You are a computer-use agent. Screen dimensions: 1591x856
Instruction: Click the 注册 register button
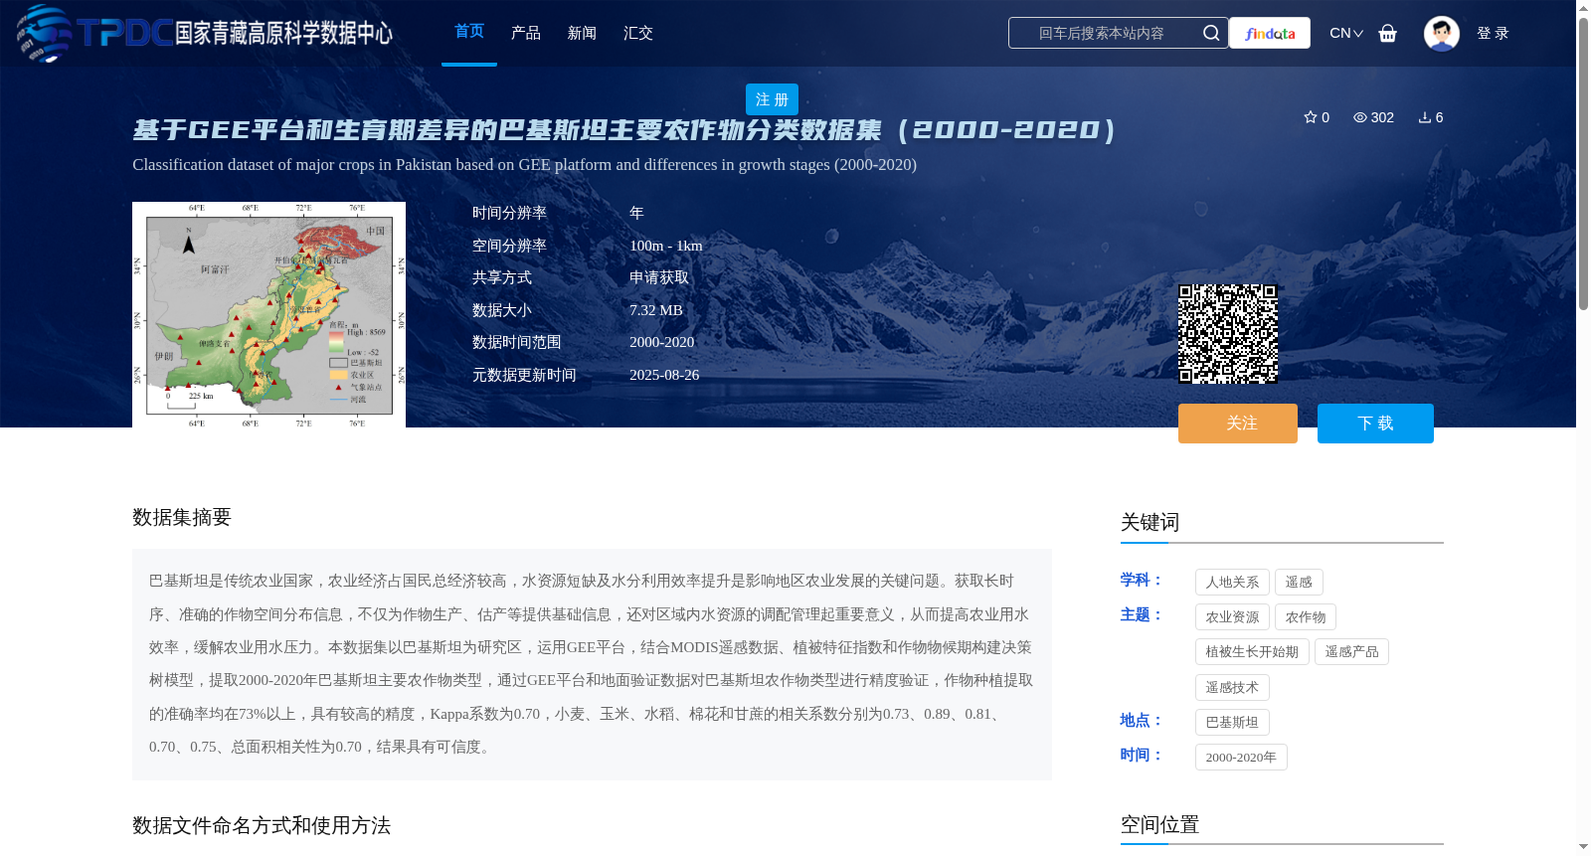point(772,99)
